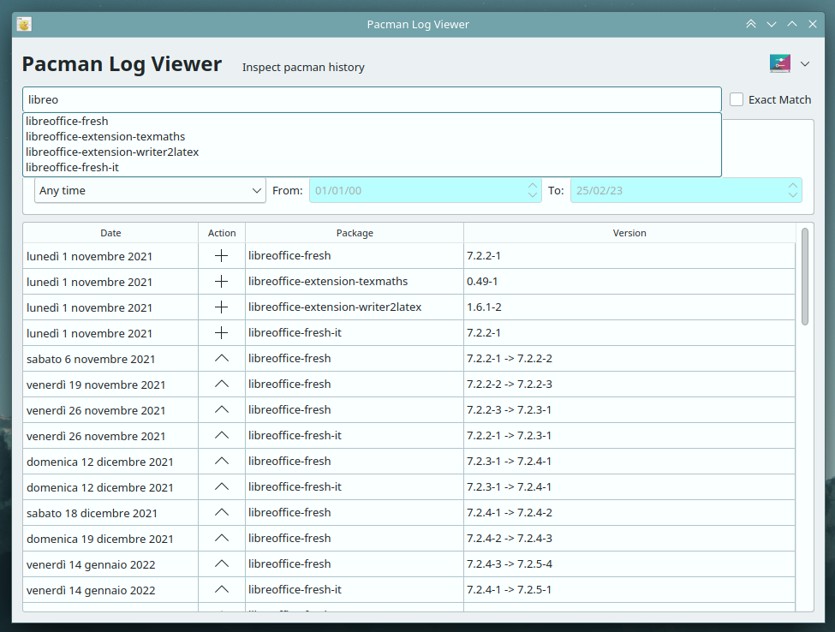
Task: Increase the From date with up arrow
Action: click(x=533, y=185)
